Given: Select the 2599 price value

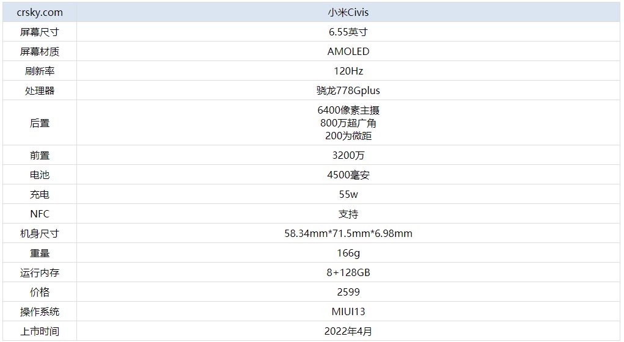Looking at the screenshot, I should point(348,292).
